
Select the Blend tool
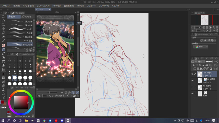3,69
